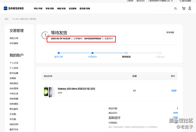Click the Samsung logo
This screenshot has height=132, width=196.
pyautogui.click(x=14, y=8)
